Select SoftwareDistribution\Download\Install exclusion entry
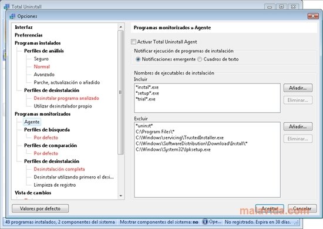 (191, 143)
